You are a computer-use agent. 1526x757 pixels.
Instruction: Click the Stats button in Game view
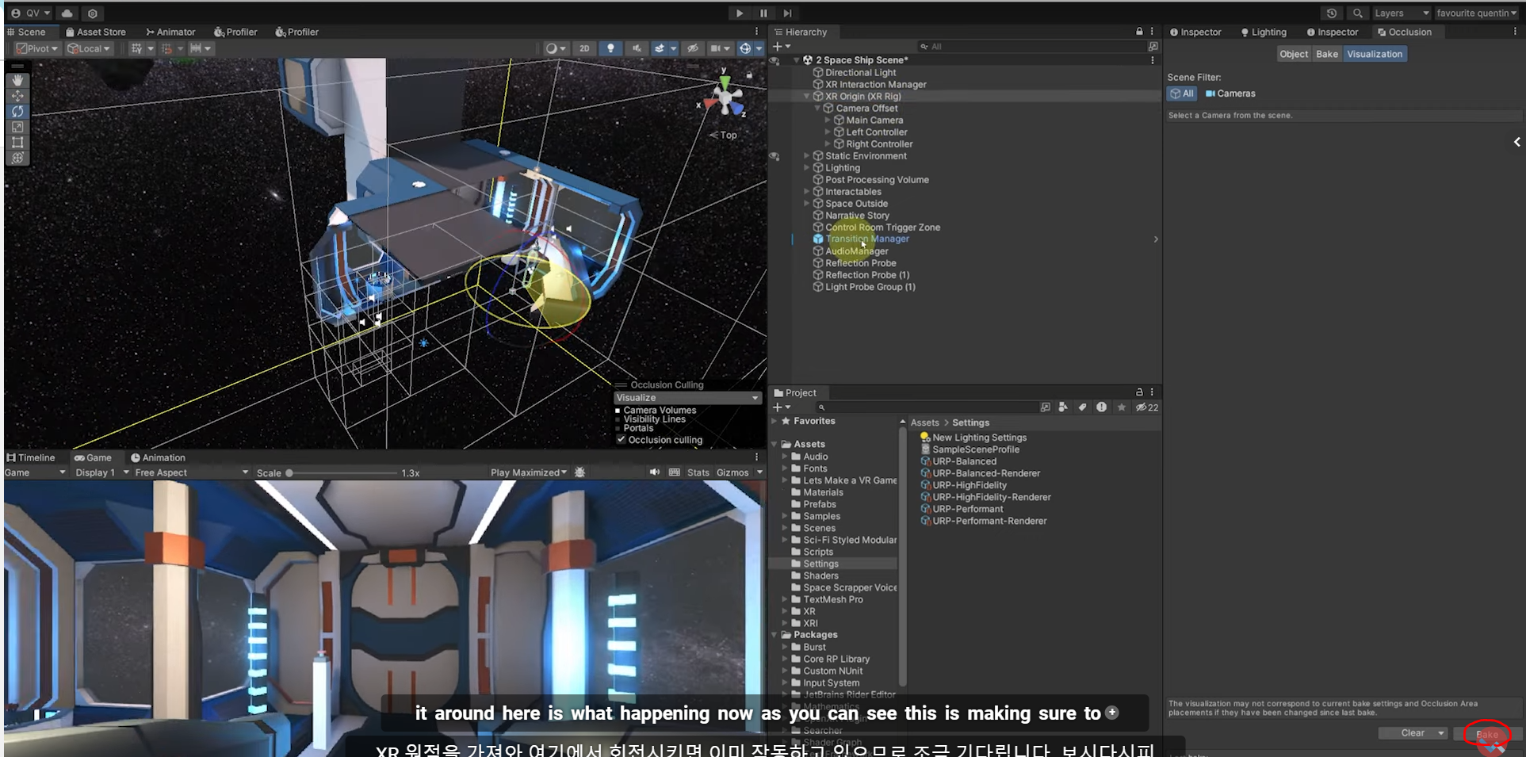tap(698, 472)
